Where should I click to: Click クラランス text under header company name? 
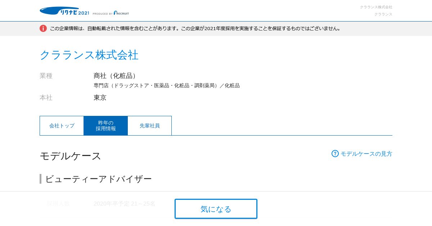click(x=383, y=14)
